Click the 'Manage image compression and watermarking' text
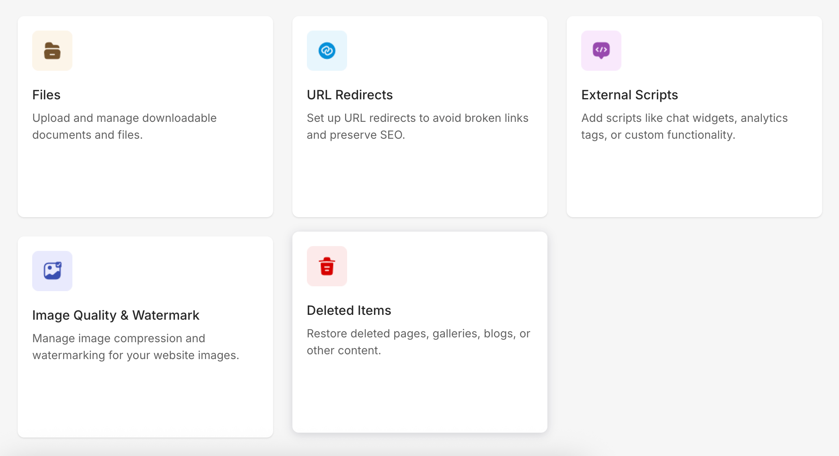 [136, 347]
